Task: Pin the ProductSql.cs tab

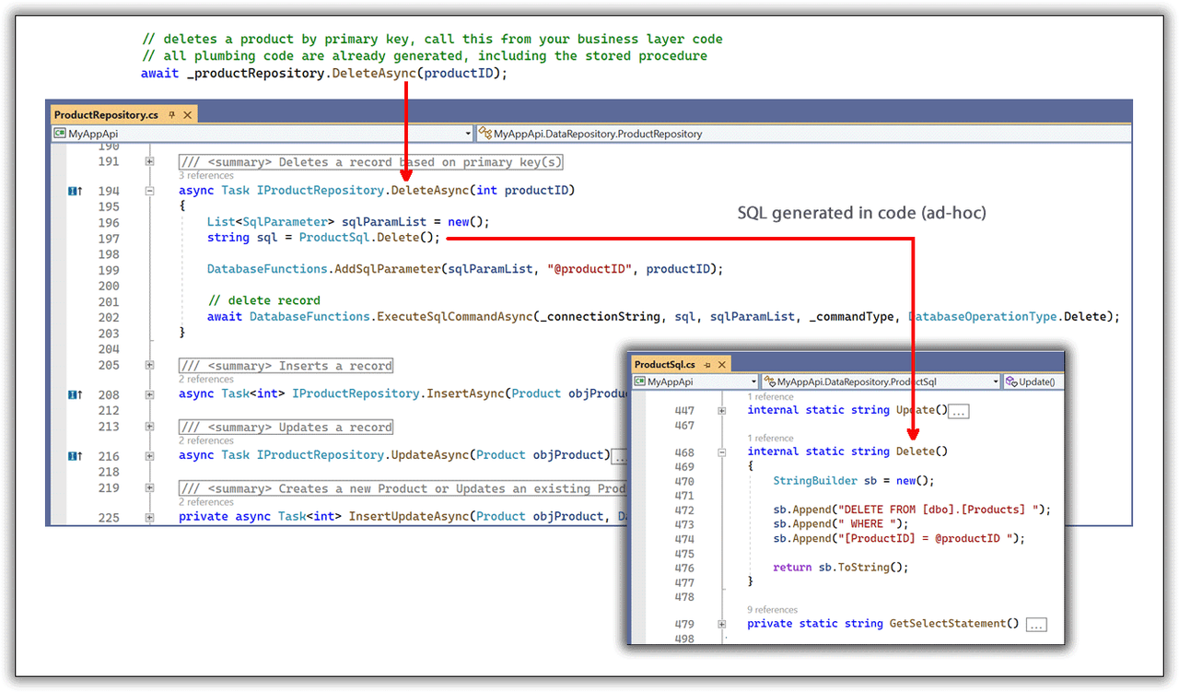Action: [707, 364]
